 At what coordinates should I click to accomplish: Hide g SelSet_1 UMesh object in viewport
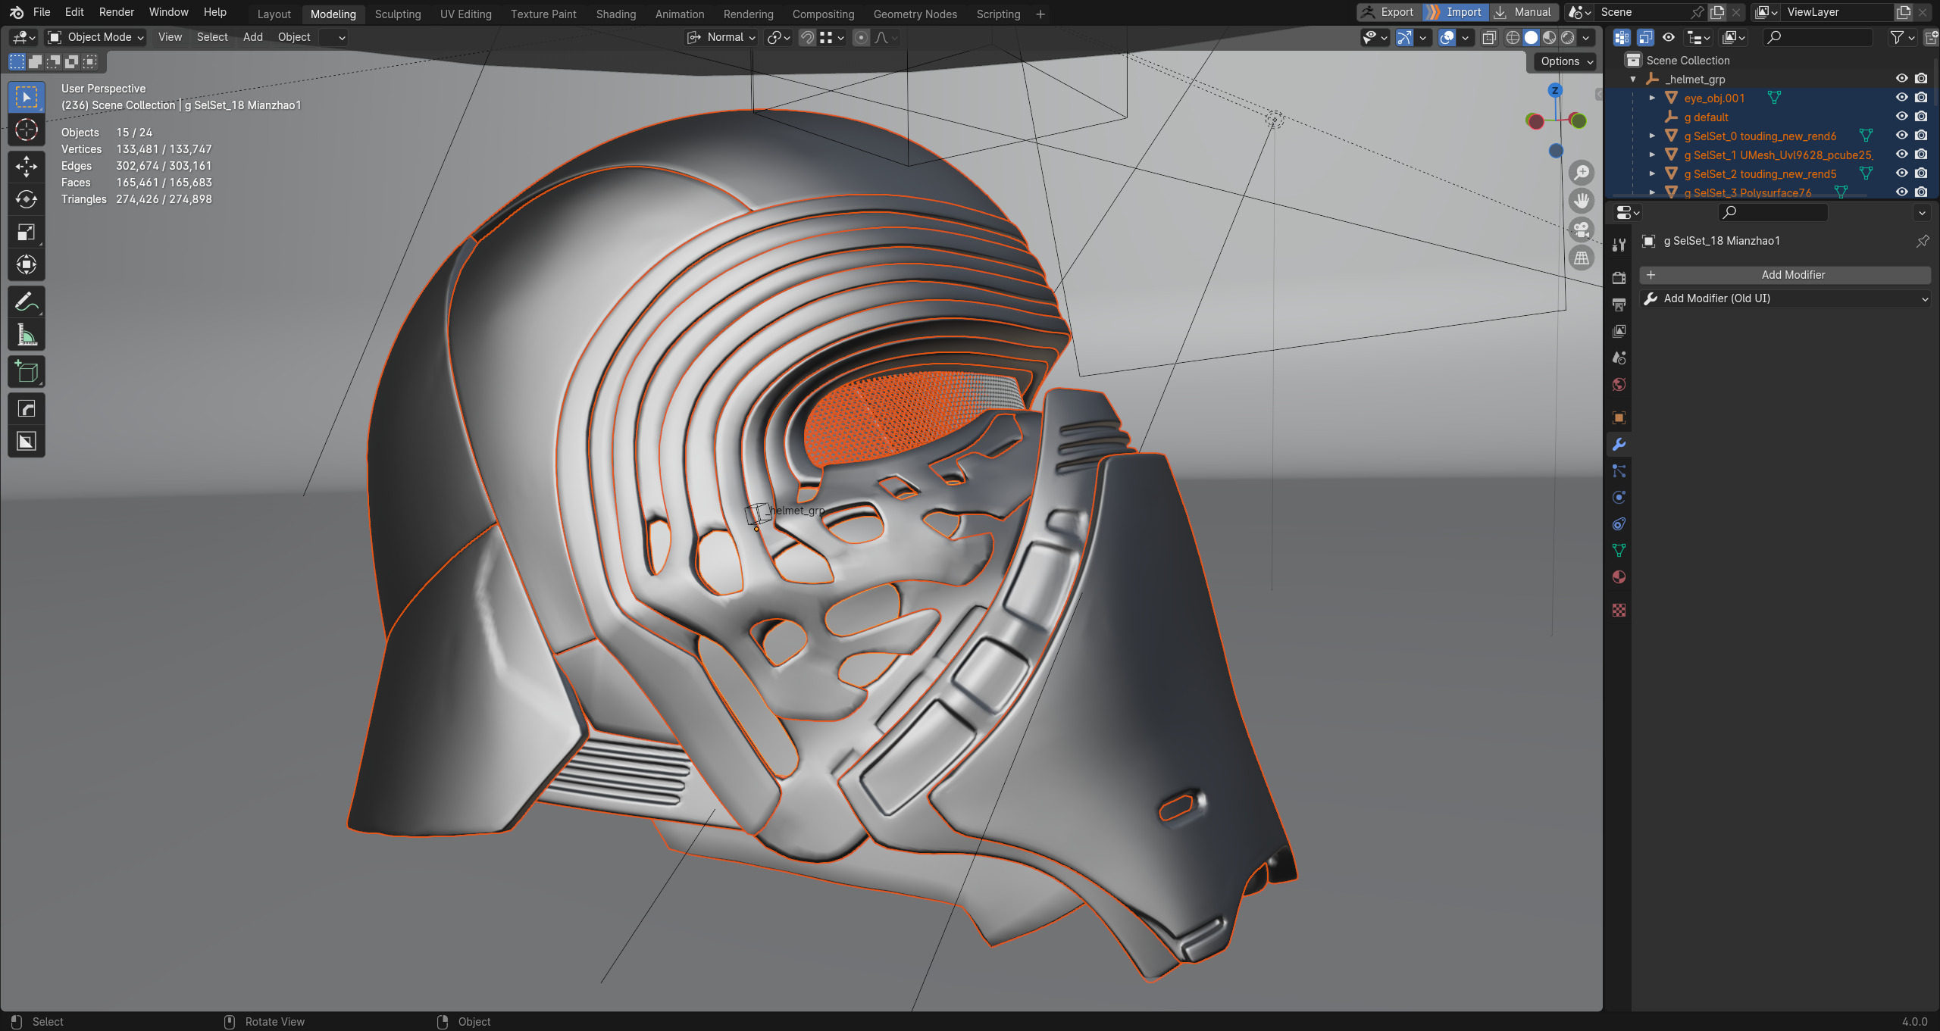point(1901,155)
